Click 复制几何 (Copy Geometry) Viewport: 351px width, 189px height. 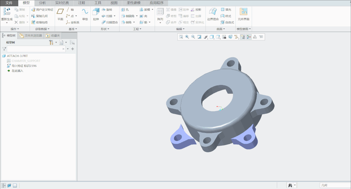click(x=39, y=16)
